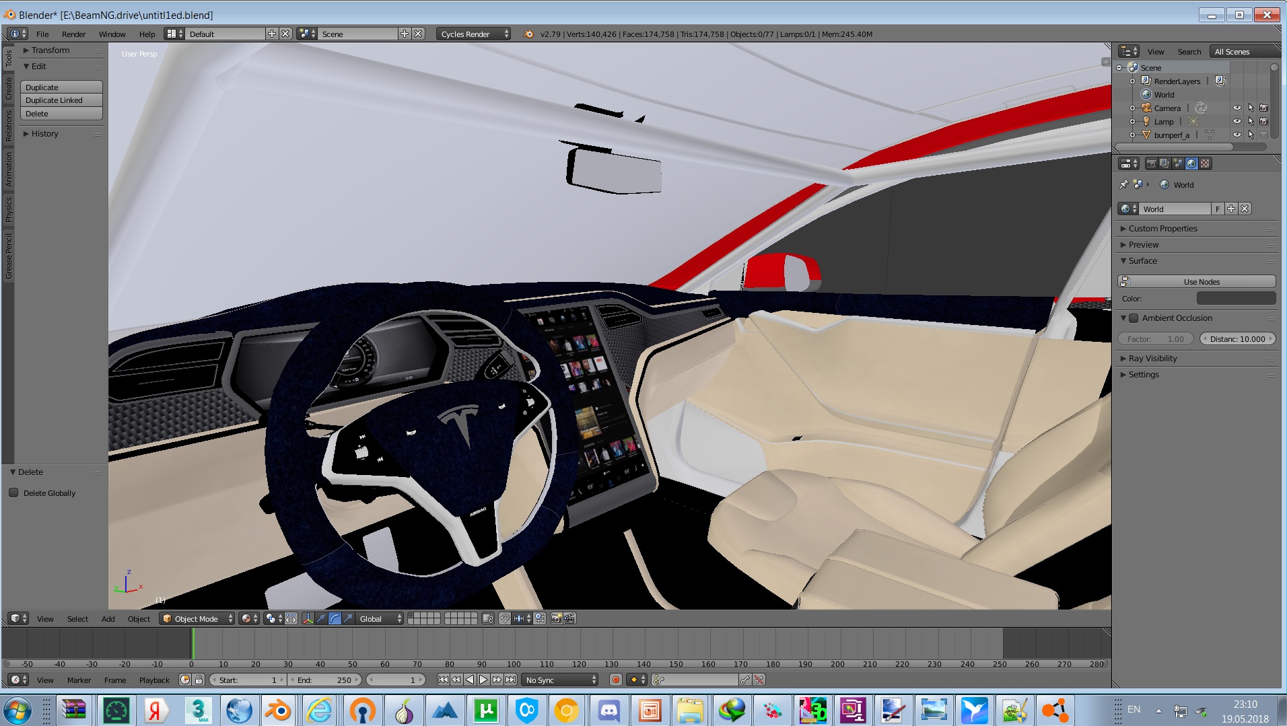Click the World surface Color swatch
This screenshot has width=1287, height=726.
(x=1236, y=298)
